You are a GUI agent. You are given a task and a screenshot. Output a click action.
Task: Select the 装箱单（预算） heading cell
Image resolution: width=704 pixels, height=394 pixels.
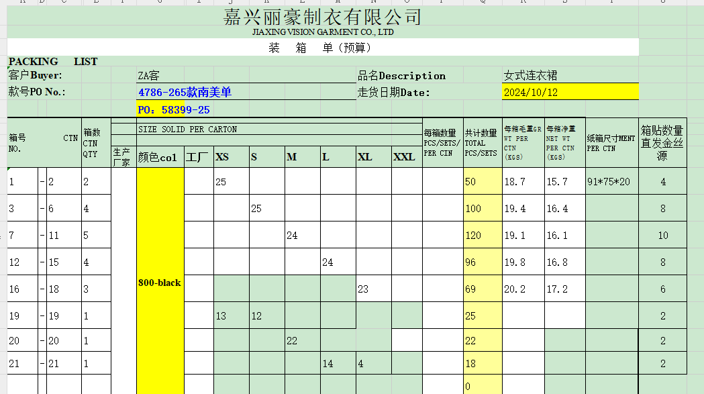point(319,48)
